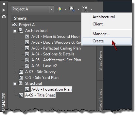Expand the Publish options arrow
Image resolution: width=137 pixels, height=118 pixels.
click(x=66, y=9)
